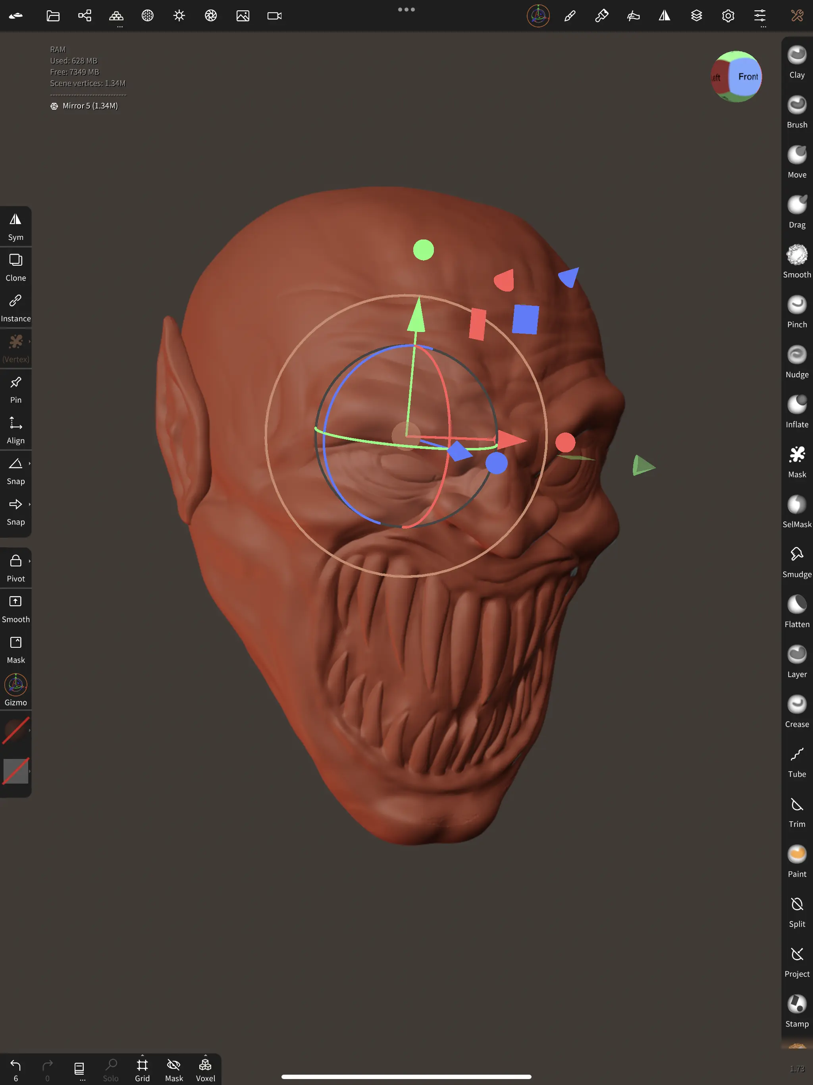Select the Crease tool
Image resolution: width=813 pixels, height=1085 pixels.
point(797,712)
